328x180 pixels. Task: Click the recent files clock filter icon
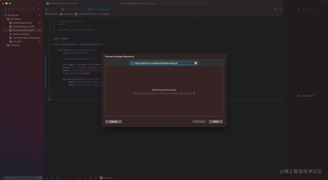[x=38, y=178]
